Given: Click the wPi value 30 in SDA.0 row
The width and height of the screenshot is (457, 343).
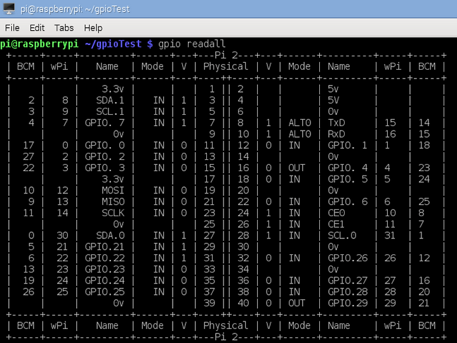Looking at the screenshot, I should point(62,235).
